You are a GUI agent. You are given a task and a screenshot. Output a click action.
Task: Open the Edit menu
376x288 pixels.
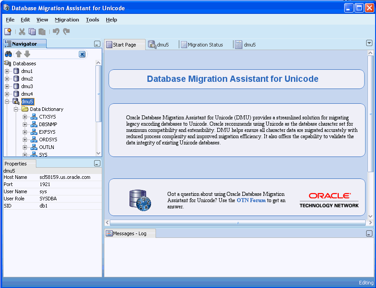click(25, 20)
